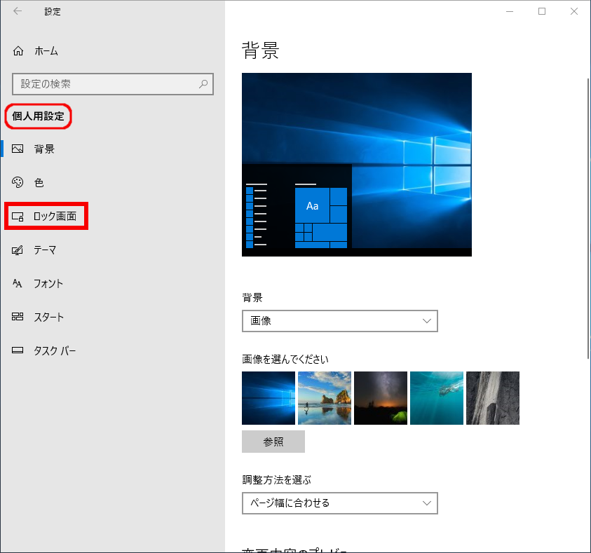Click the search magnifier icon
This screenshot has height=553, width=591.
[203, 83]
